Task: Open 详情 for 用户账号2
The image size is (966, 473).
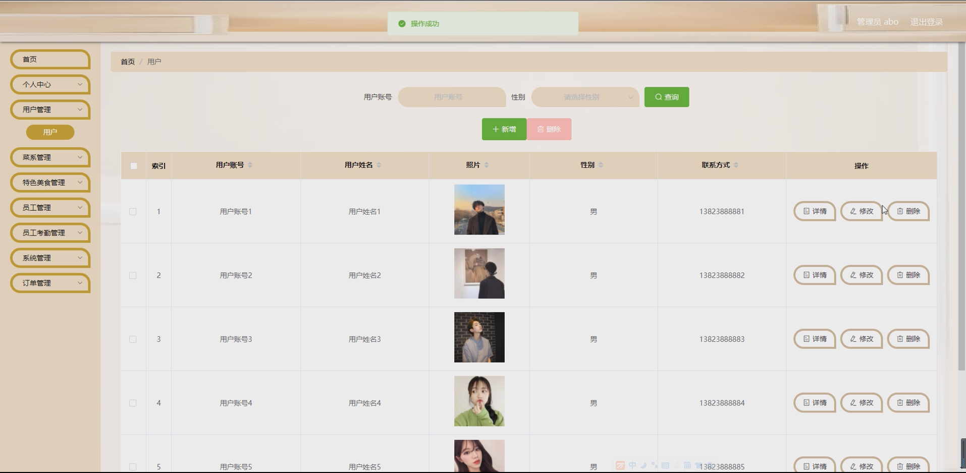Action: click(x=815, y=275)
